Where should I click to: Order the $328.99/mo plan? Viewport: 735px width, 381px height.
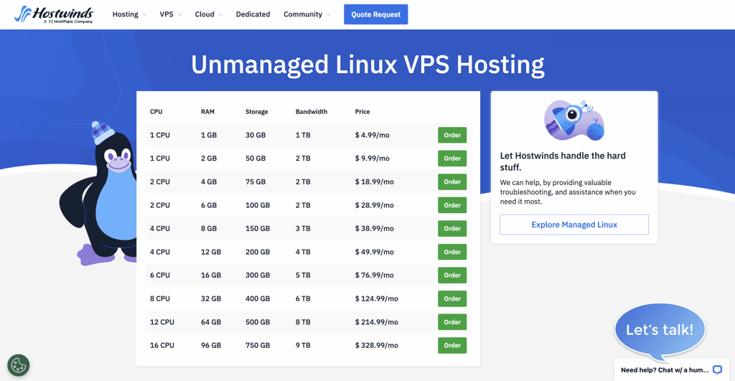pos(452,345)
